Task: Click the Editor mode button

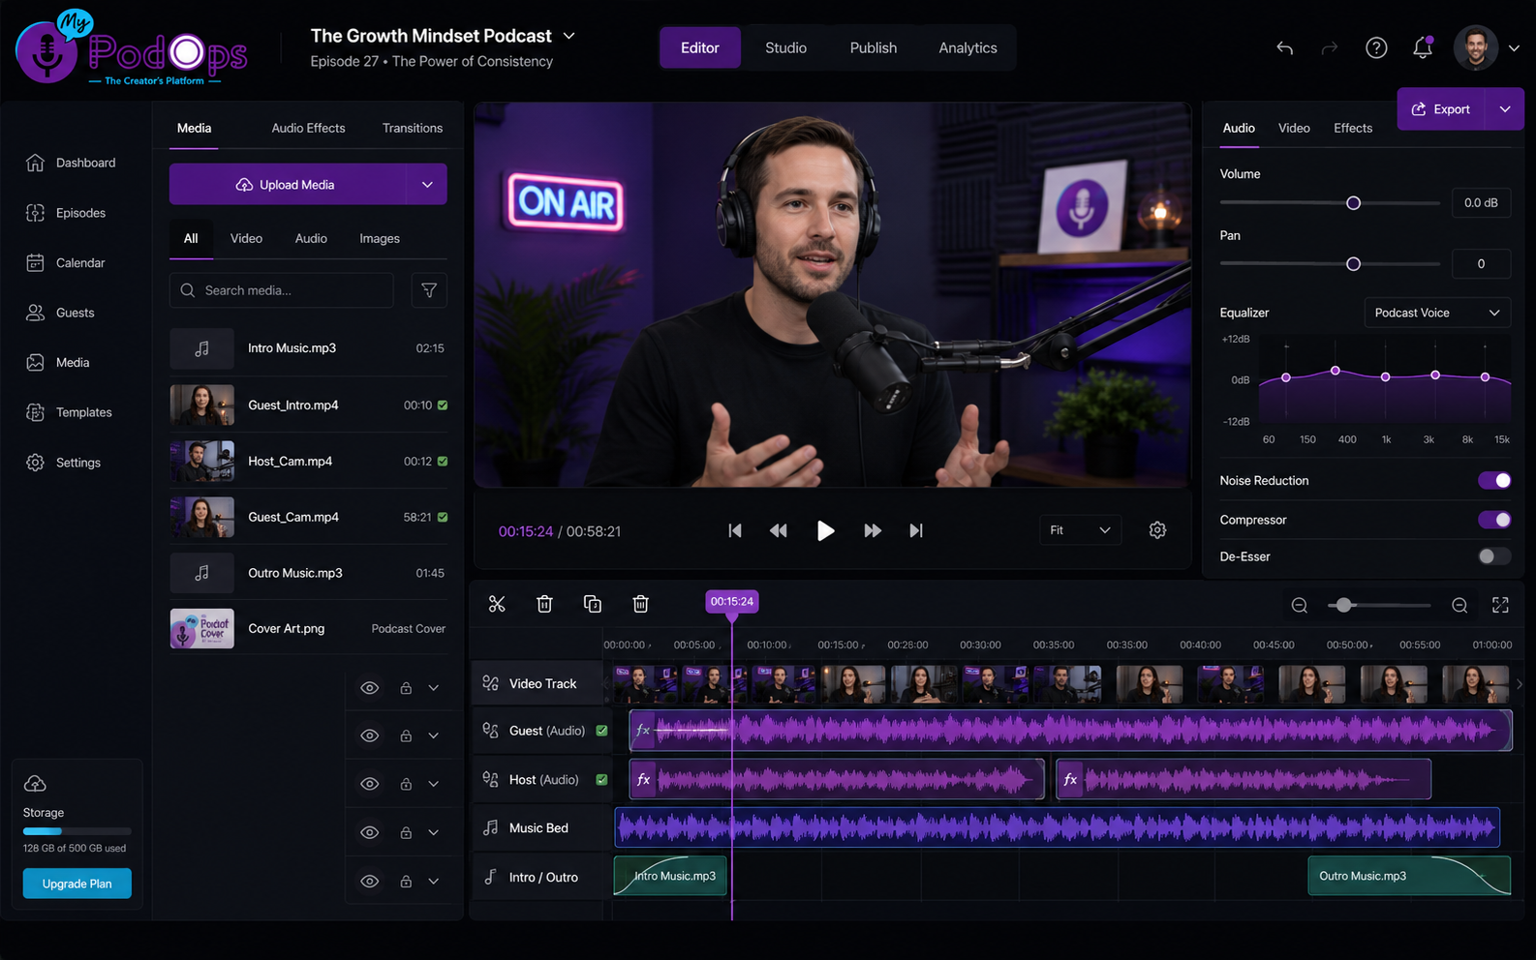Action: pyautogui.click(x=700, y=47)
